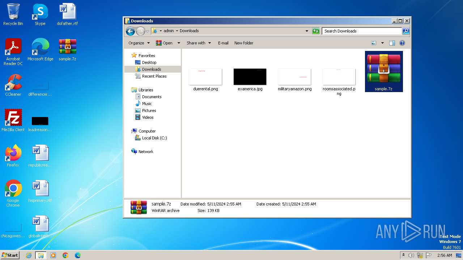The image size is (463, 260).
Task: Select Favorites in navigation pane
Action: pyautogui.click(x=143, y=56)
